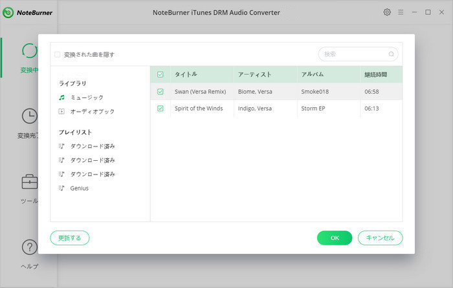
Task: Click the キャンセル button
Action: pyautogui.click(x=381, y=238)
